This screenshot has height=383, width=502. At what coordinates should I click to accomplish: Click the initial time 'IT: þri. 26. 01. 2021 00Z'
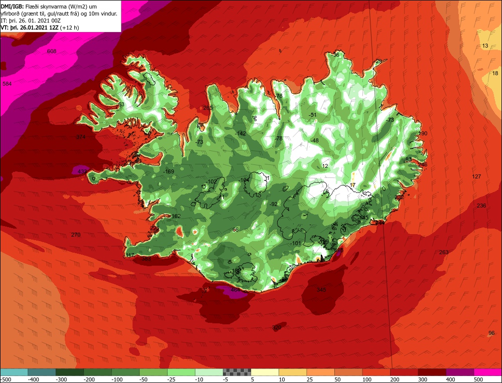tap(31, 21)
